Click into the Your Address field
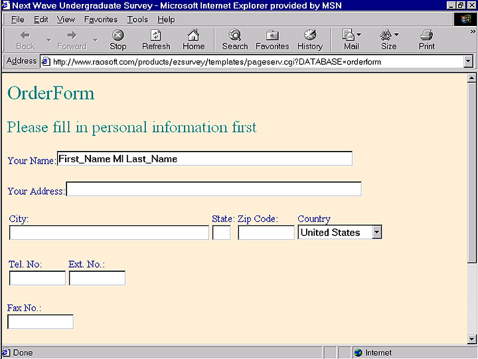The width and height of the screenshot is (478, 359). click(214, 189)
